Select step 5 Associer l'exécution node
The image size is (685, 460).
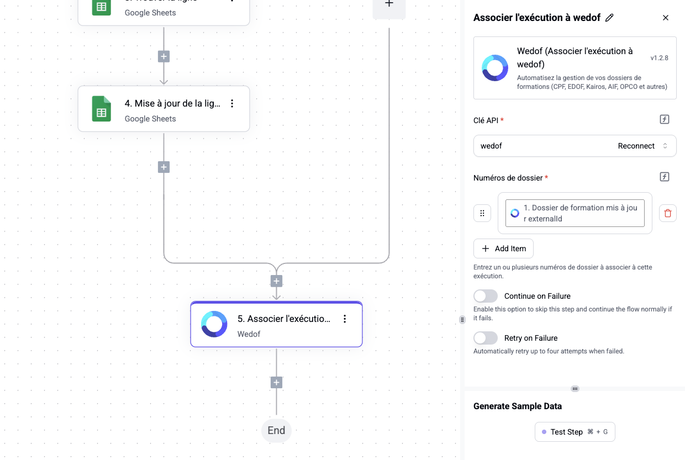[276, 325]
